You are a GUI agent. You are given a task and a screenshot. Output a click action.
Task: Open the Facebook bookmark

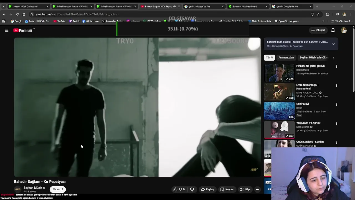90,21
